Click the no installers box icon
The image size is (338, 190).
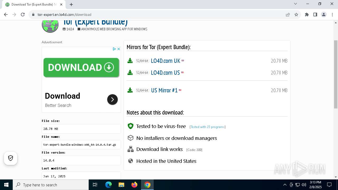(x=130, y=138)
